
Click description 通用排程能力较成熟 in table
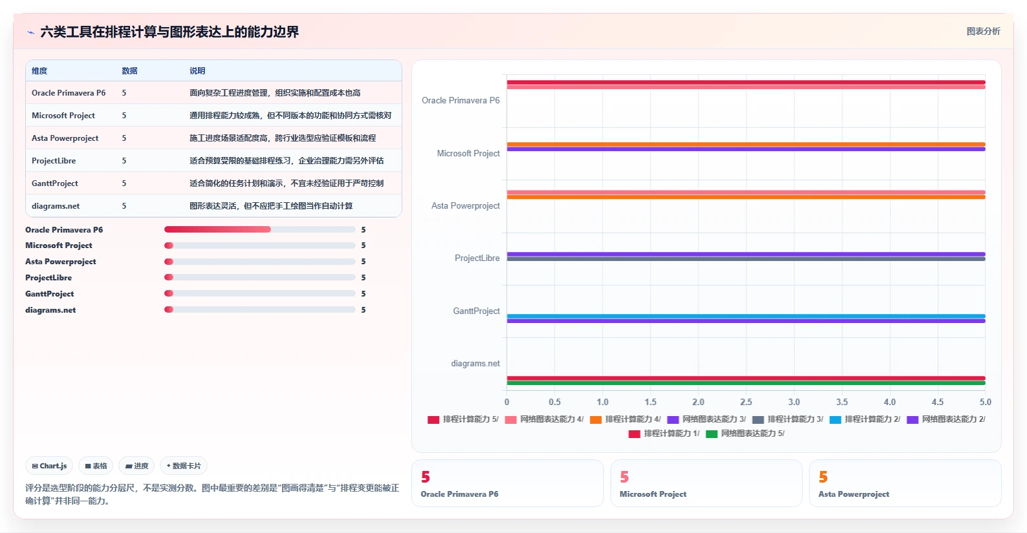click(290, 116)
